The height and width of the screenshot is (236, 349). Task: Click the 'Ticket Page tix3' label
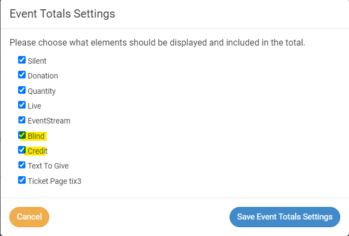coord(54,180)
